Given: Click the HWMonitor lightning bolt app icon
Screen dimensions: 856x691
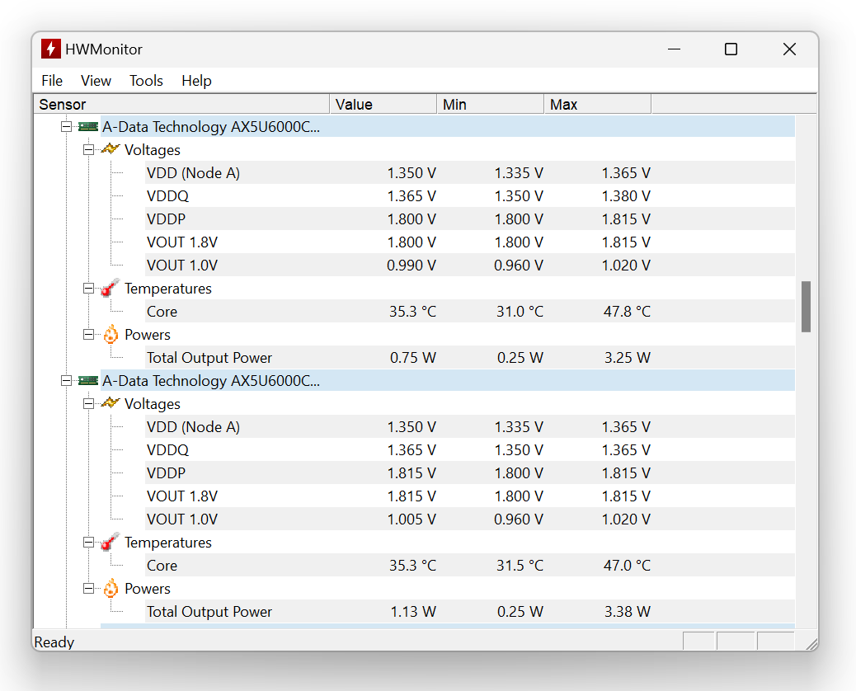Looking at the screenshot, I should pyautogui.click(x=51, y=49).
